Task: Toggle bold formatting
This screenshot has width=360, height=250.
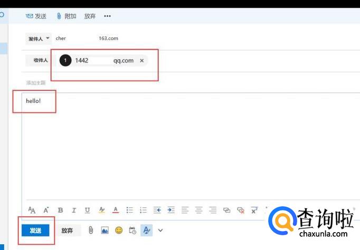Action: 60,210
